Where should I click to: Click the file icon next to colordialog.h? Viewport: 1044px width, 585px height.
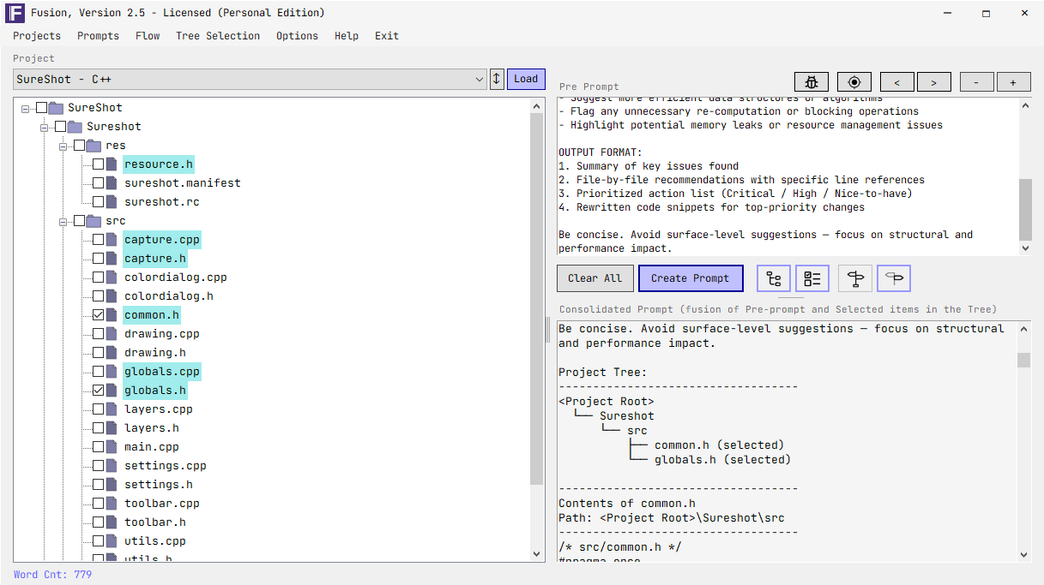point(112,296)
